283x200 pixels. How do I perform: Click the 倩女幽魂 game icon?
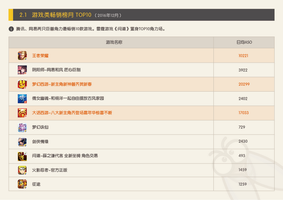coord(22,99)
